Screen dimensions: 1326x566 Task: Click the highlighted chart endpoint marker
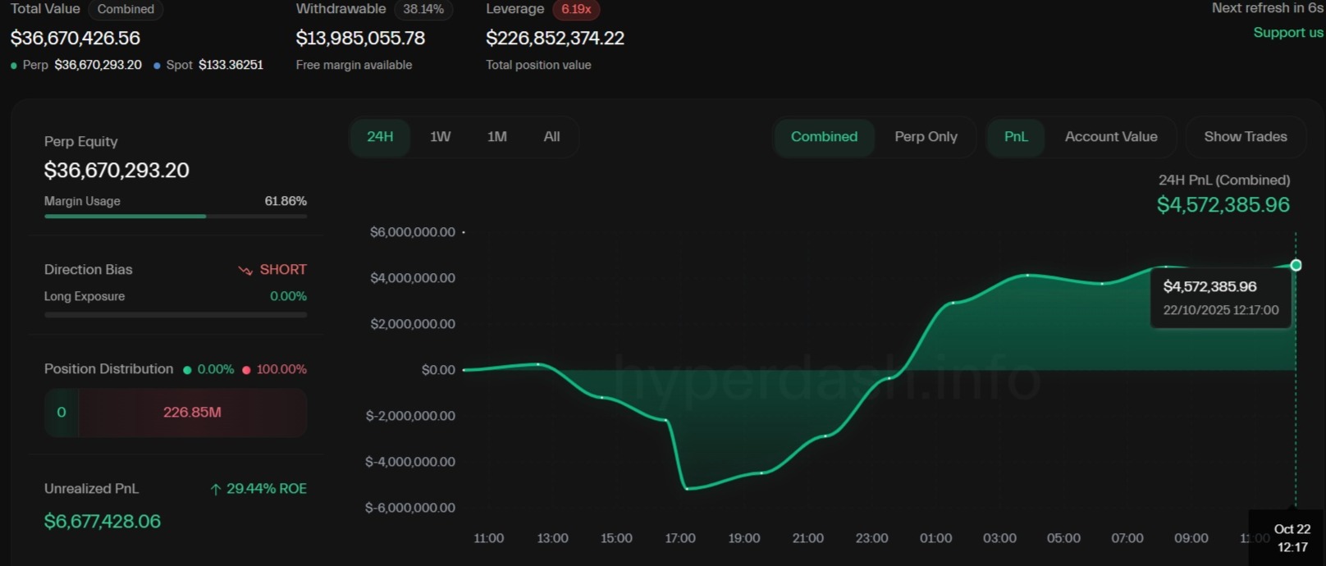[x=1296, y=265]
